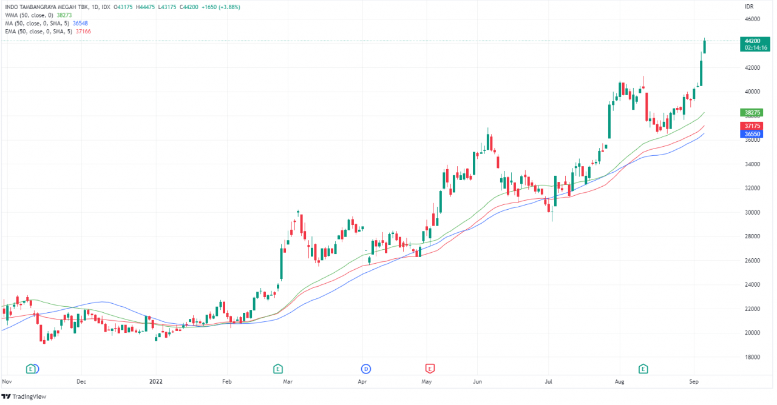Click the green earnings marker in August

pos(643,368)
